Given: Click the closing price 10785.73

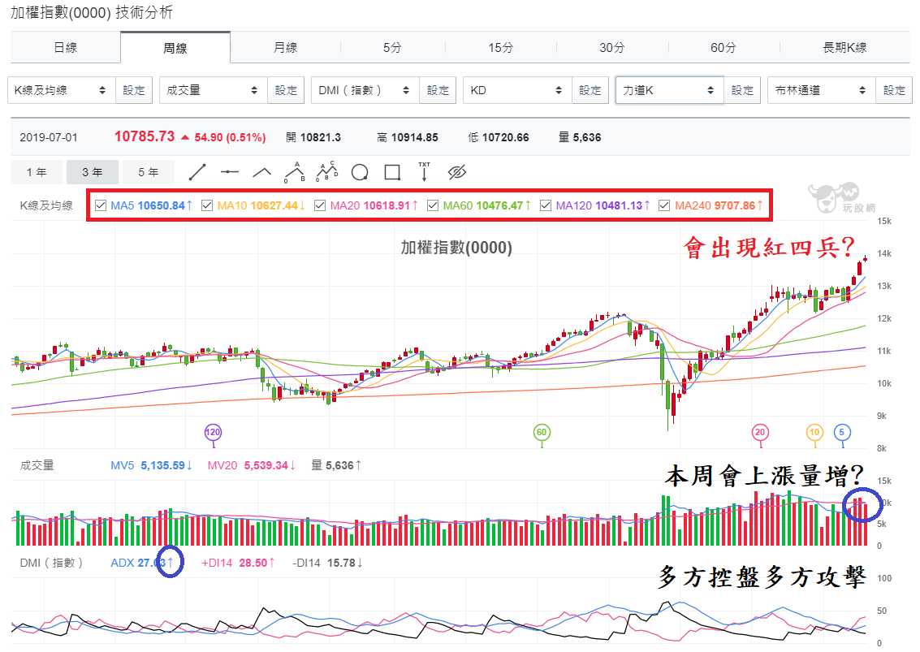Looking at the screenshot, I should 145,136.
